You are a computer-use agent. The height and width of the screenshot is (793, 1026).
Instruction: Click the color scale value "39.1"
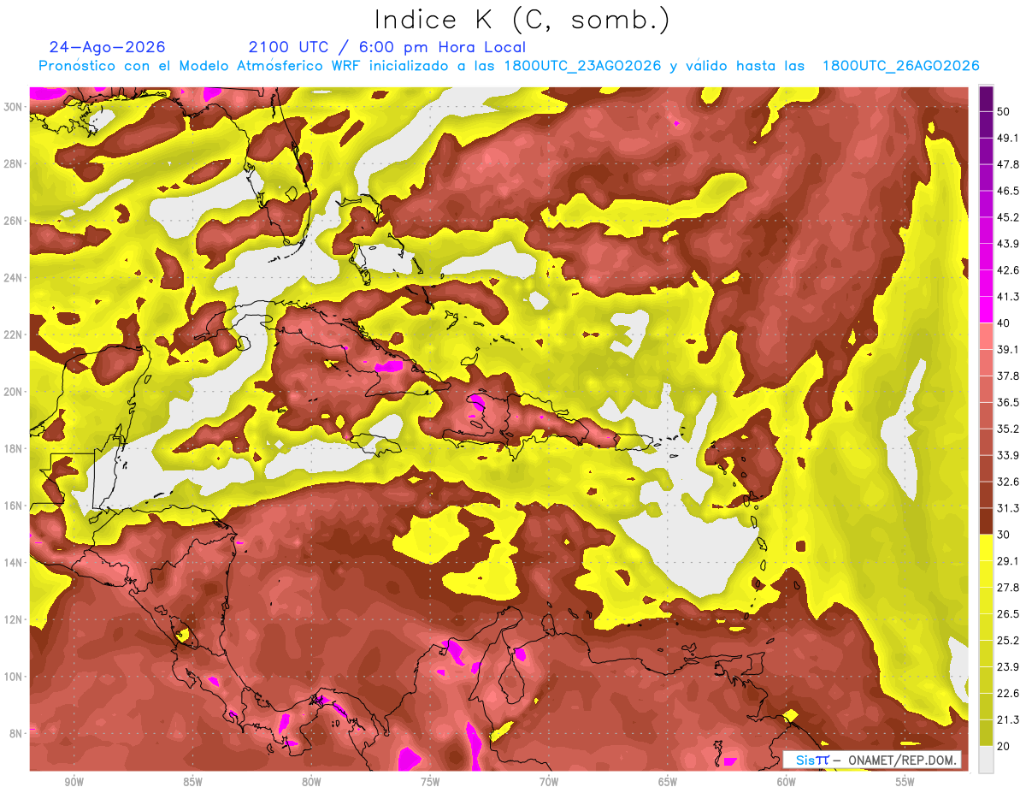1008,350
